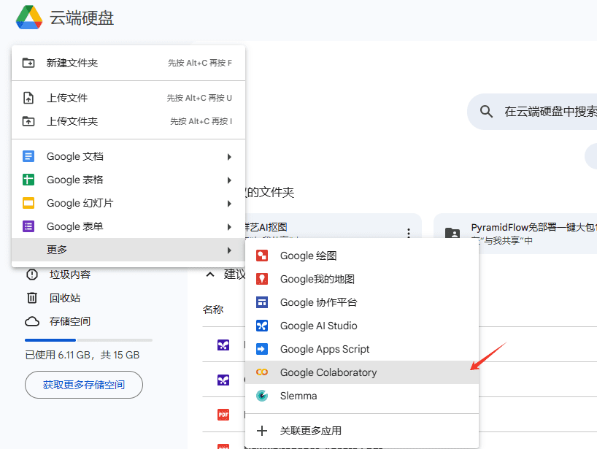
Task: Open three-dot menu on AI抠图 folder
Action: point(409,233)
